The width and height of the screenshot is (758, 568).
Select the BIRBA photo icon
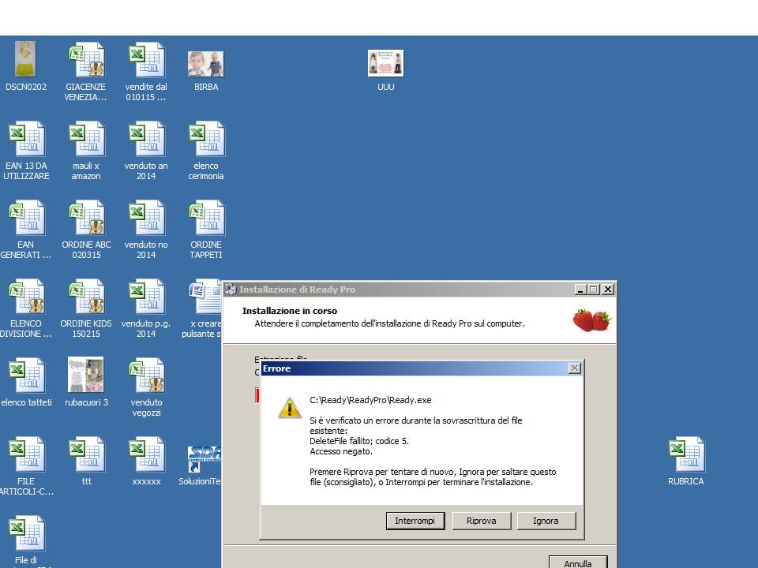[x=206, y=64]
